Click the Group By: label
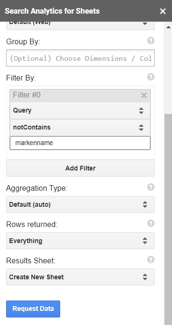The image size is (172, 325). [23, 41]
